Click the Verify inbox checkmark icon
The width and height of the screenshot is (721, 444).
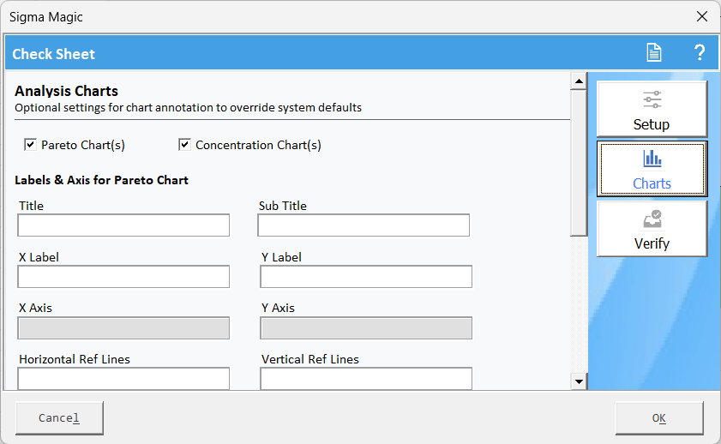pos(652,219)
